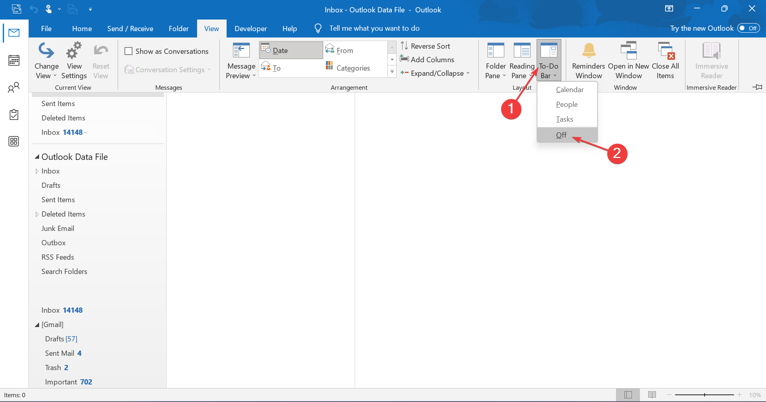Open Important 702 folder
The width and height of the screenshot is (766, 402).
coord(69,382)
